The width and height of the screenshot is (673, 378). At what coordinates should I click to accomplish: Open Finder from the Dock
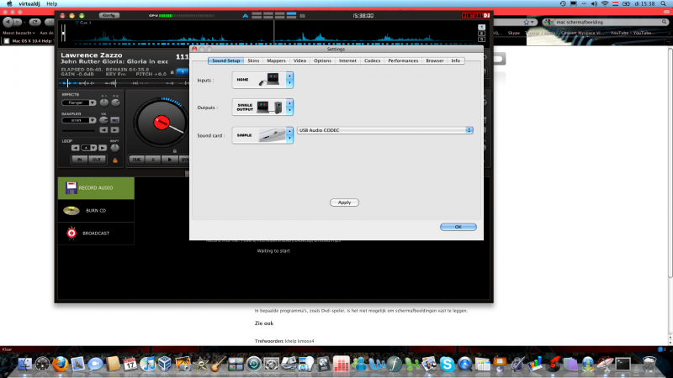24,365
